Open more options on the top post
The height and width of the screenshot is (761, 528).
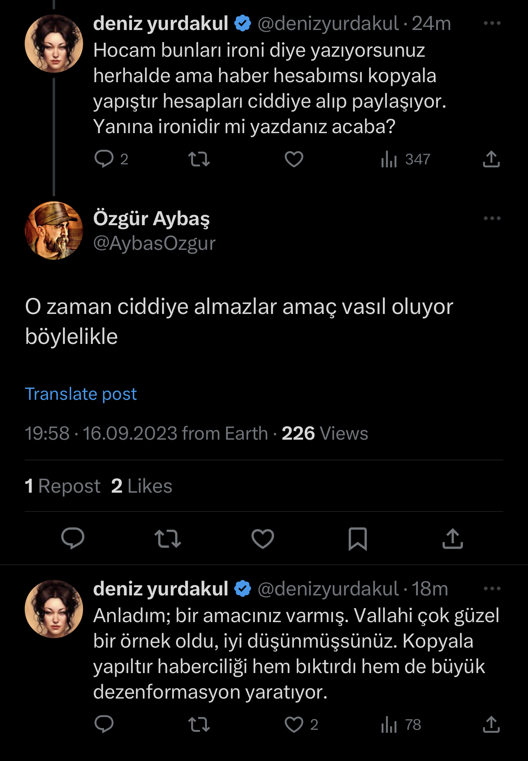[492, 23]
